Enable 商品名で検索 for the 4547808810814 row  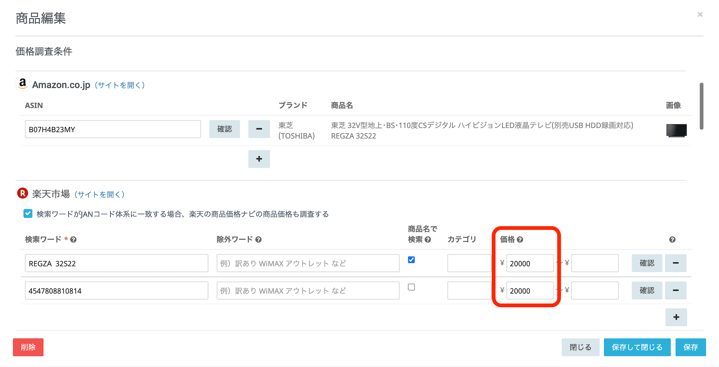pyautogui.click(x=411, y=287)
